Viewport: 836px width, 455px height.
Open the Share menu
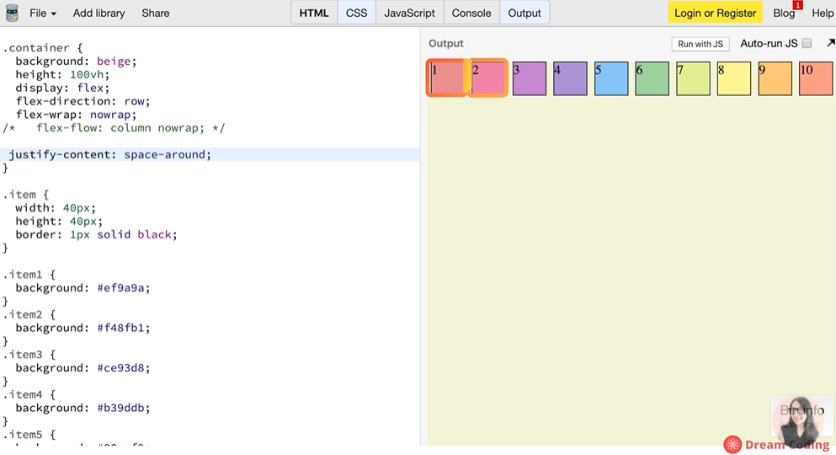pos(155,13)
